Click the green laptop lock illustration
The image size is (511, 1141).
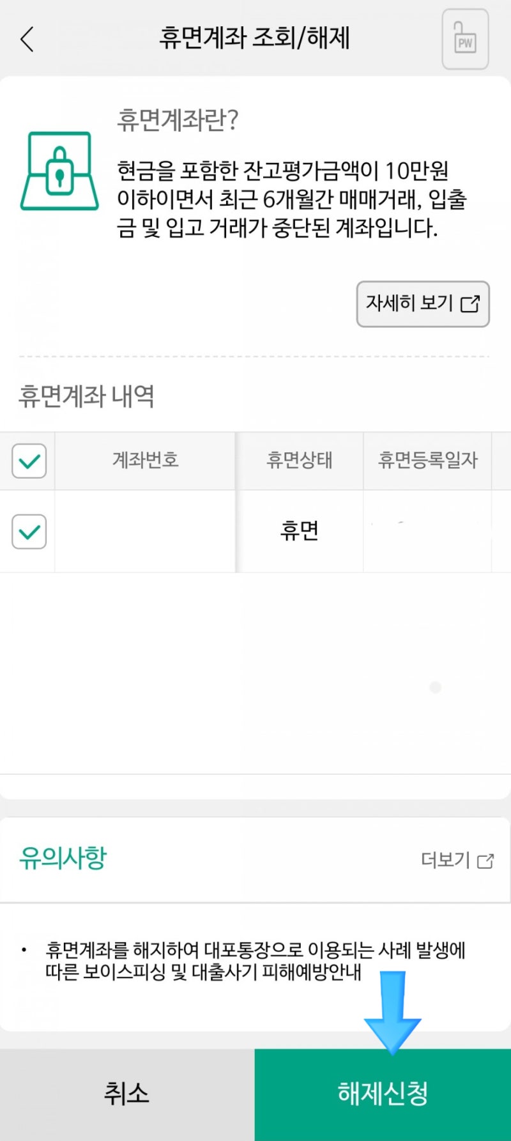coord(59,172)
